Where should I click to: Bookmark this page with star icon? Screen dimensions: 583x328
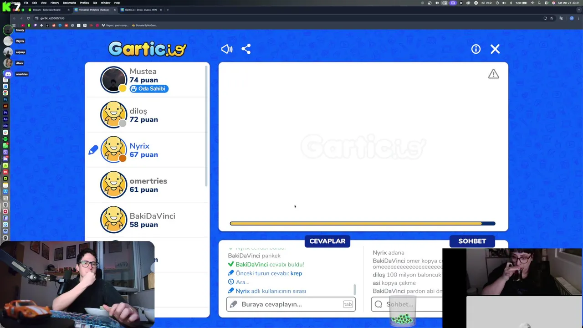(552, 18)
